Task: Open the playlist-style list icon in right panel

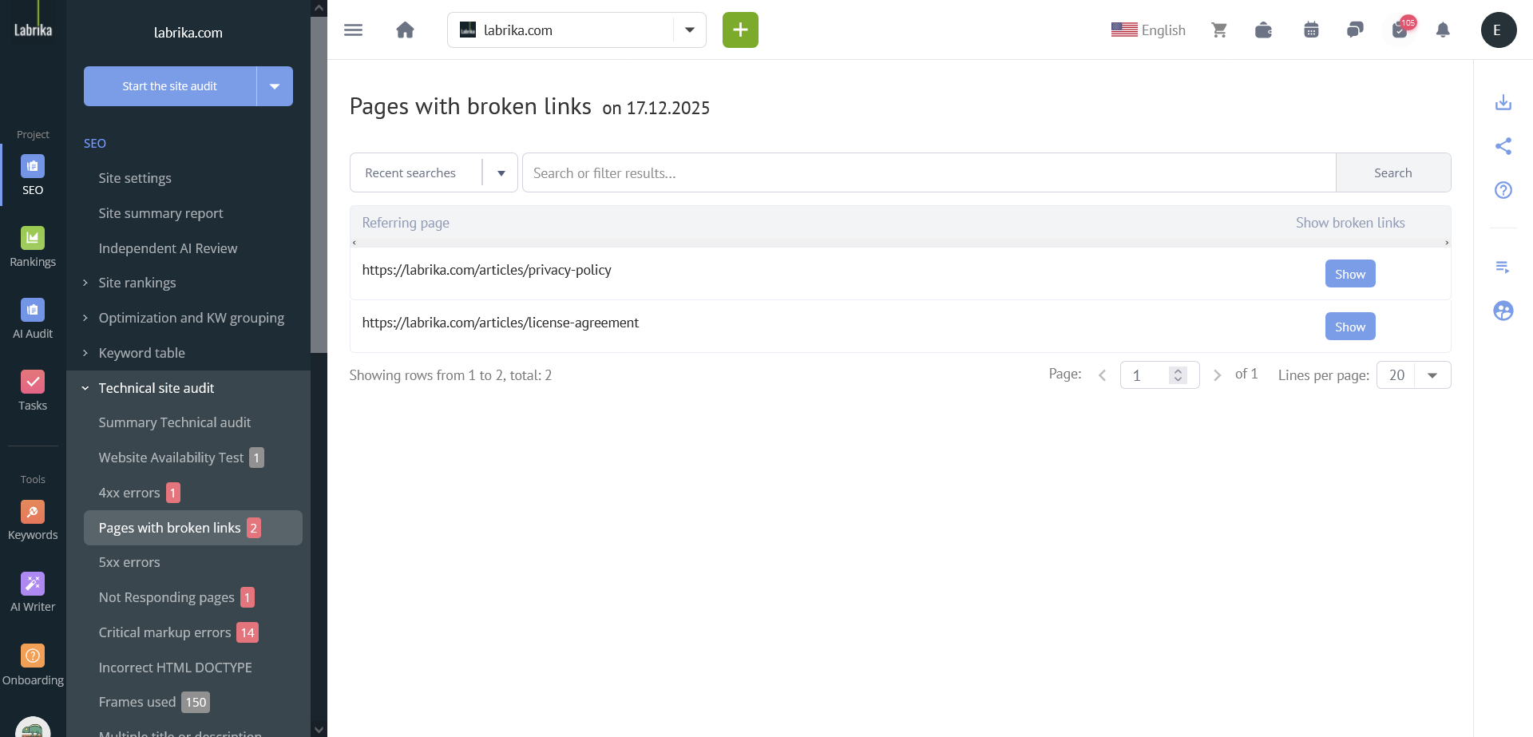Action: point(1503,267)
